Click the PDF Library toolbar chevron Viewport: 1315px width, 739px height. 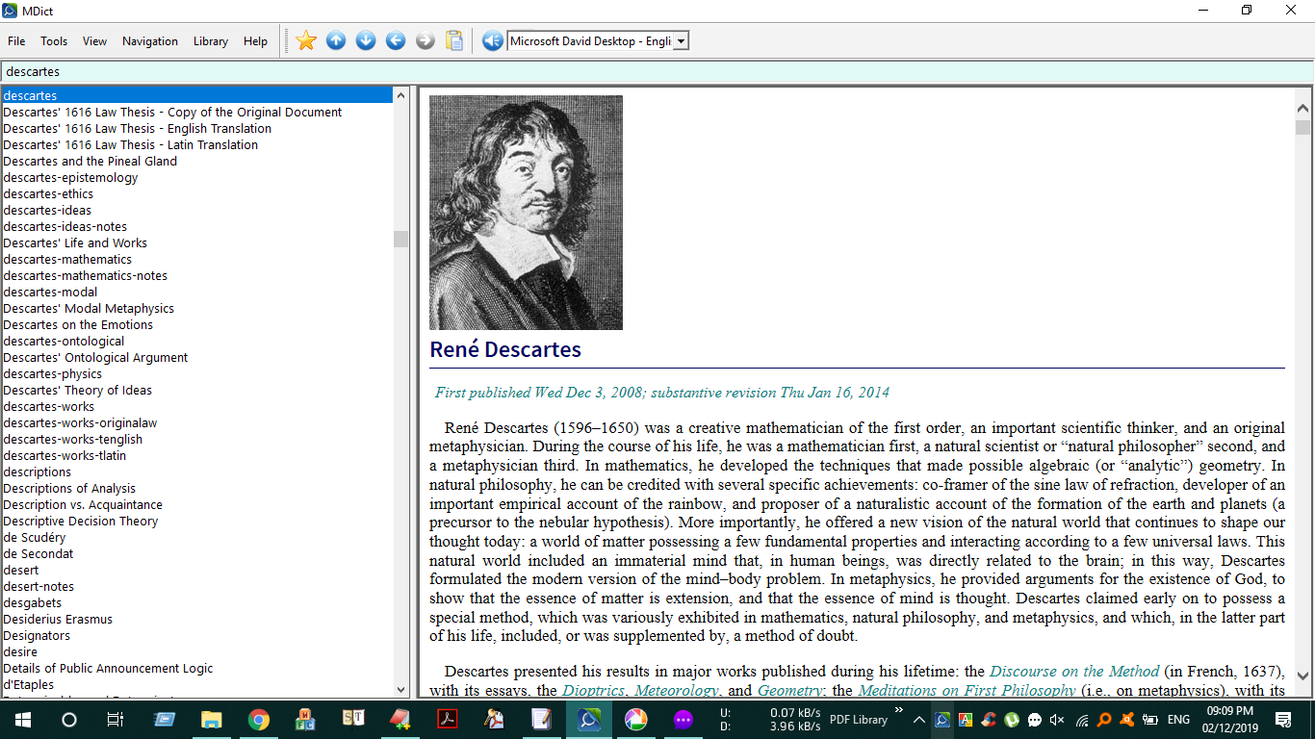tap(900, 710)
